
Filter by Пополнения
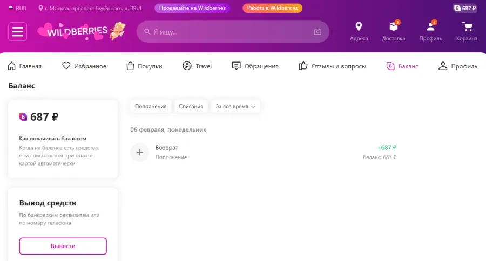click(x=151, y=107)
